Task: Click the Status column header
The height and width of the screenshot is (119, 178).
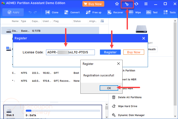Action: coord(77,21)
